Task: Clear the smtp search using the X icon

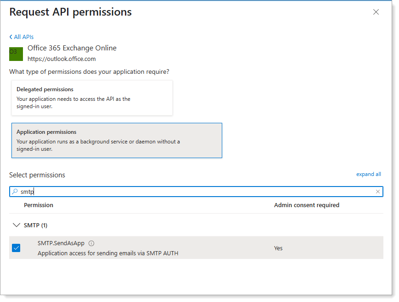Action: (x=378, y=191)
